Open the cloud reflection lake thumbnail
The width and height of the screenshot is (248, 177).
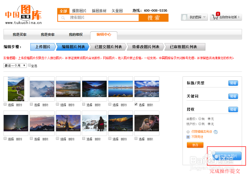(x=147, y=89)
